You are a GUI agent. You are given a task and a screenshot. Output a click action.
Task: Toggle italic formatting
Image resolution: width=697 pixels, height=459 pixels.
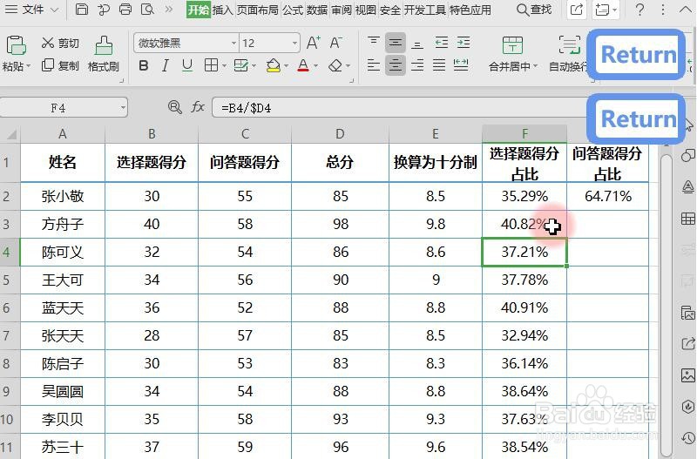(166, 66)
